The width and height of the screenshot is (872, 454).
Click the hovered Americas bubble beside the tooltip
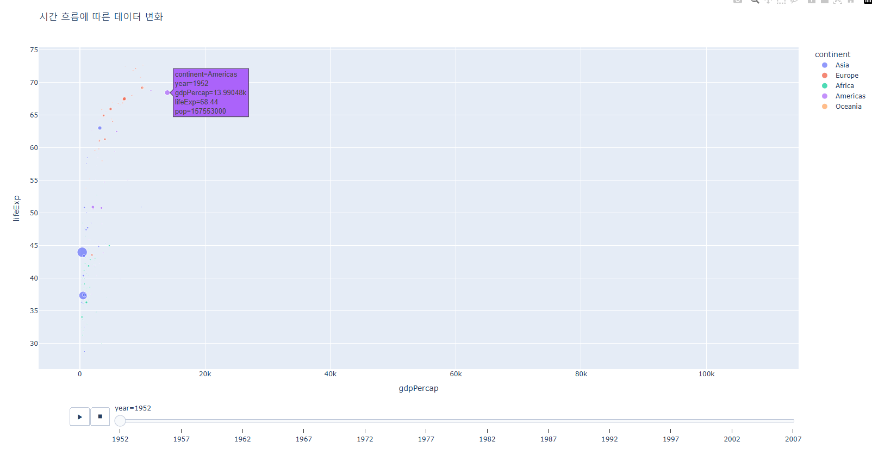point(167,93)
